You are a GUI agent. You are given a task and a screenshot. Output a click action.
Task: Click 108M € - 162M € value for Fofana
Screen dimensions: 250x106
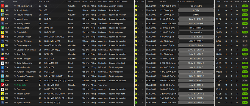196,24
